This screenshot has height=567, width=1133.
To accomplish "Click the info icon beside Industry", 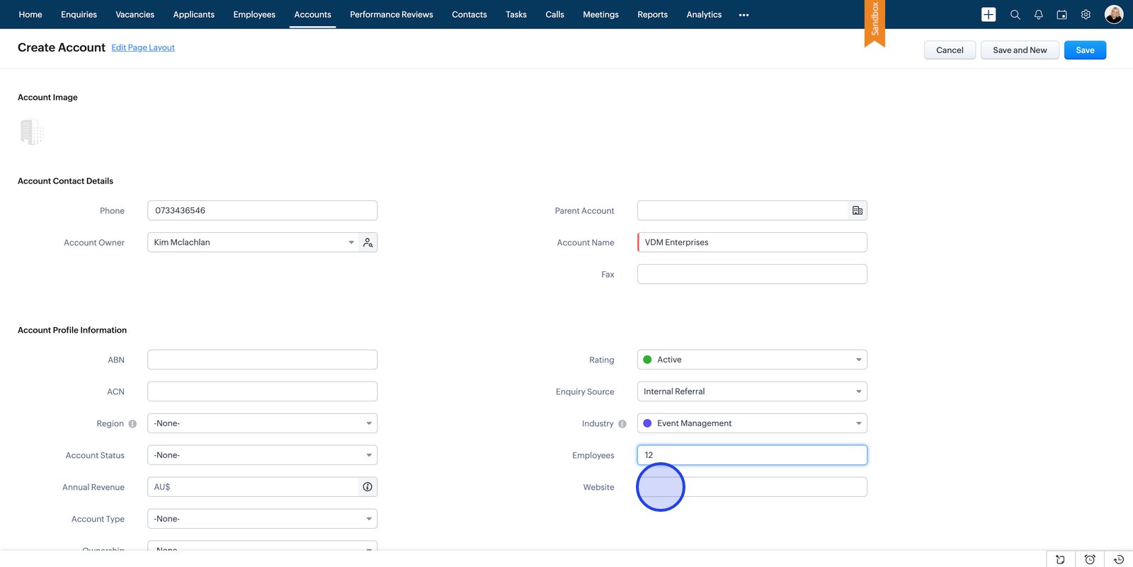I will click(x=622, y=424).
